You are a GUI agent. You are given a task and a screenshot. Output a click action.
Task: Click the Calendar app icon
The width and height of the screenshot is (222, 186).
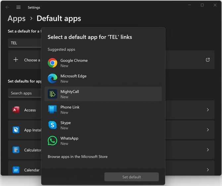tap(16, 170)
